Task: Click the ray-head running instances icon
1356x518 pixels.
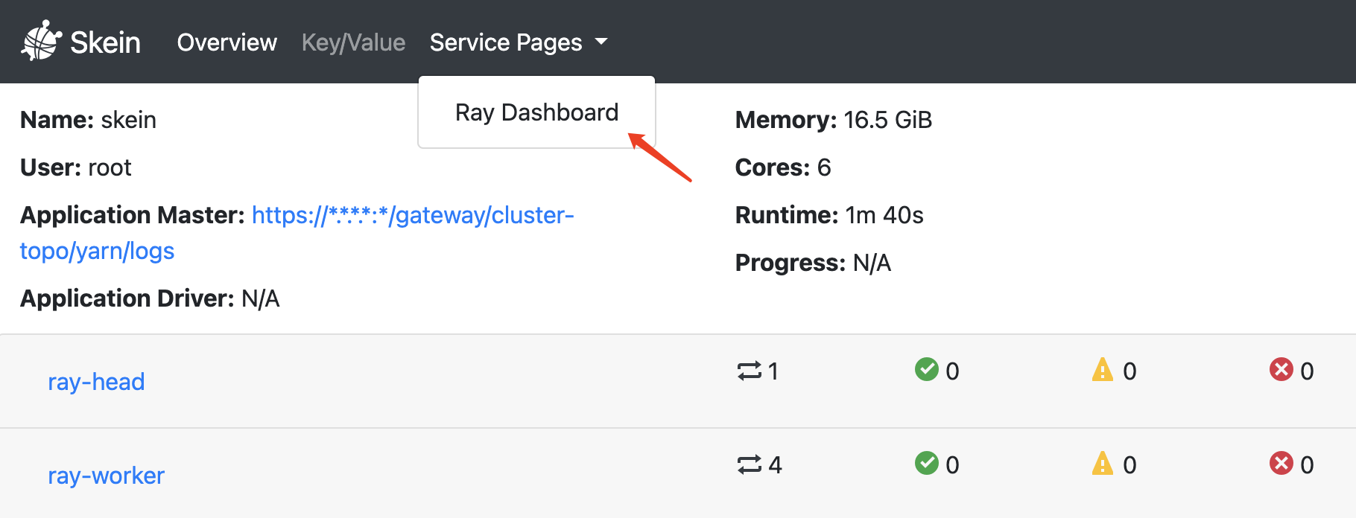Action: click(750, 371)
